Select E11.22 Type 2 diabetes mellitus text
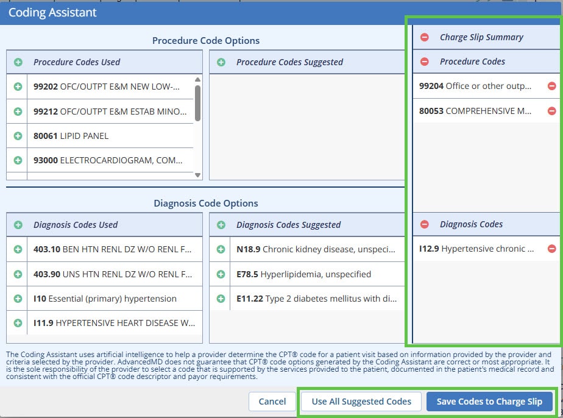The width and height of the screenshot is (563, 418). coord(316,299)
